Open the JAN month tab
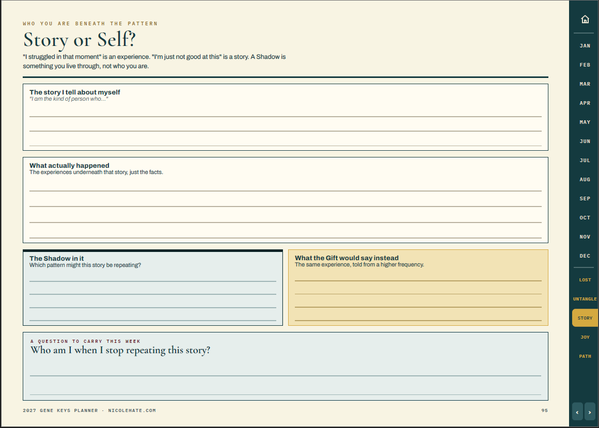599x428 pixels. 585,46
